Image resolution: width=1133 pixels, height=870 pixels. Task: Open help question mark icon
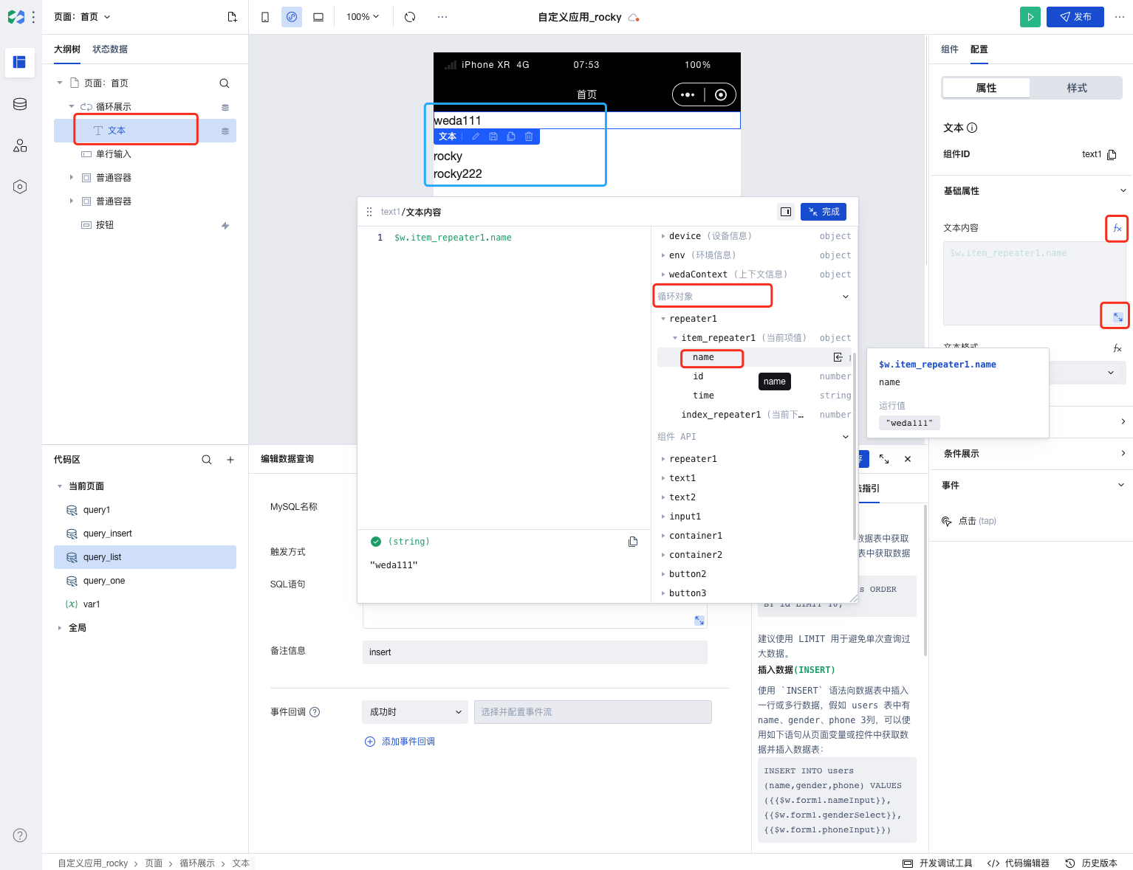[x=20, y=835]
